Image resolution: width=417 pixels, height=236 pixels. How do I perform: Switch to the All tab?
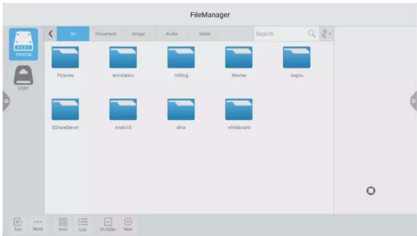(73, 34)
